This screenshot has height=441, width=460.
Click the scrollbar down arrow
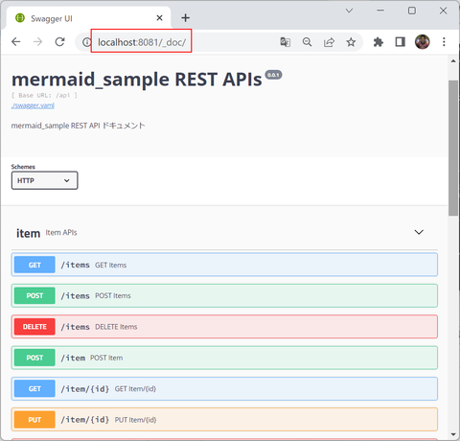click(453, 434)
